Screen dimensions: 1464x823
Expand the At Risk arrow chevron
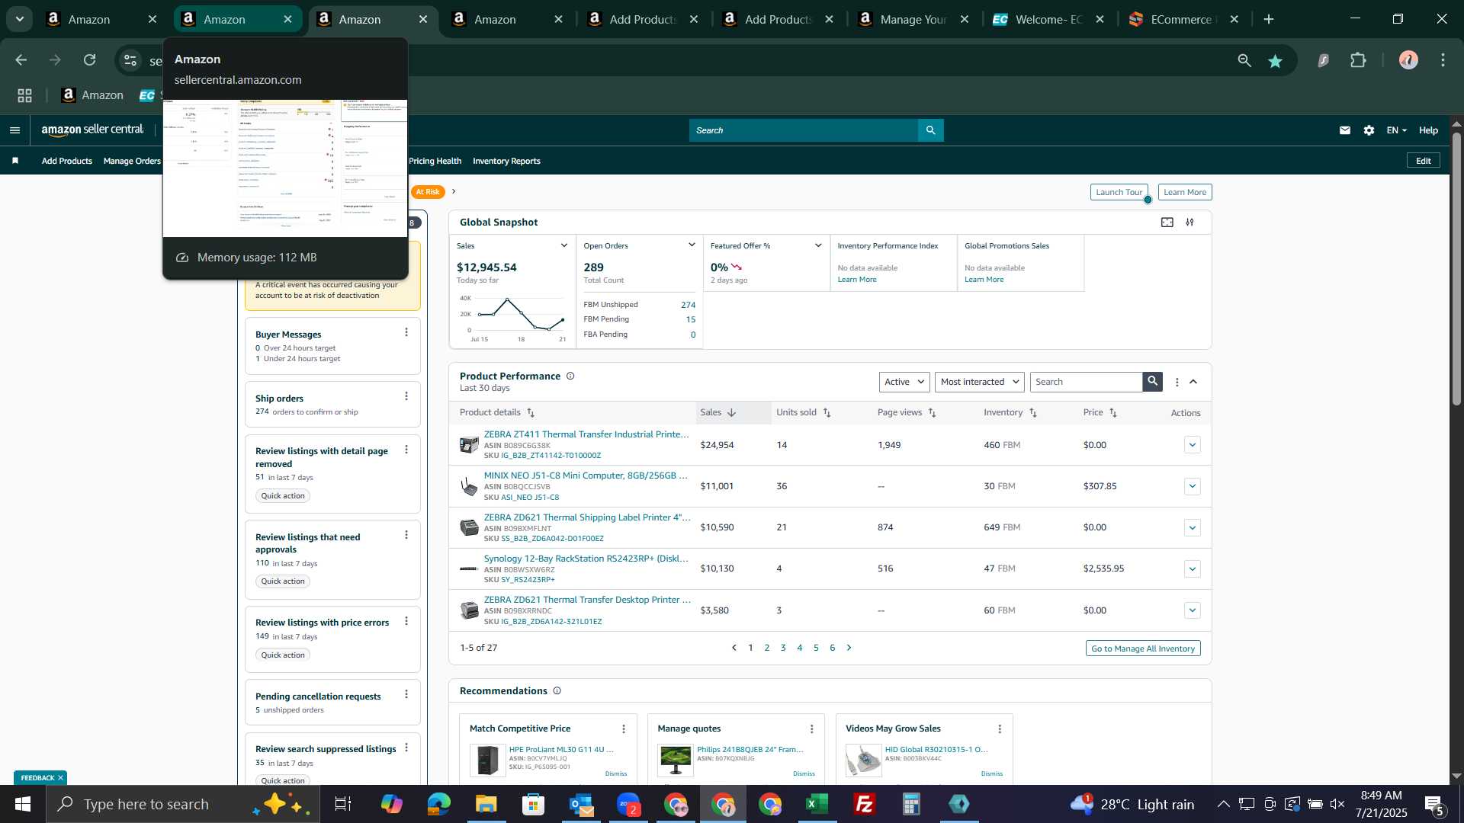tap(454, 192)
